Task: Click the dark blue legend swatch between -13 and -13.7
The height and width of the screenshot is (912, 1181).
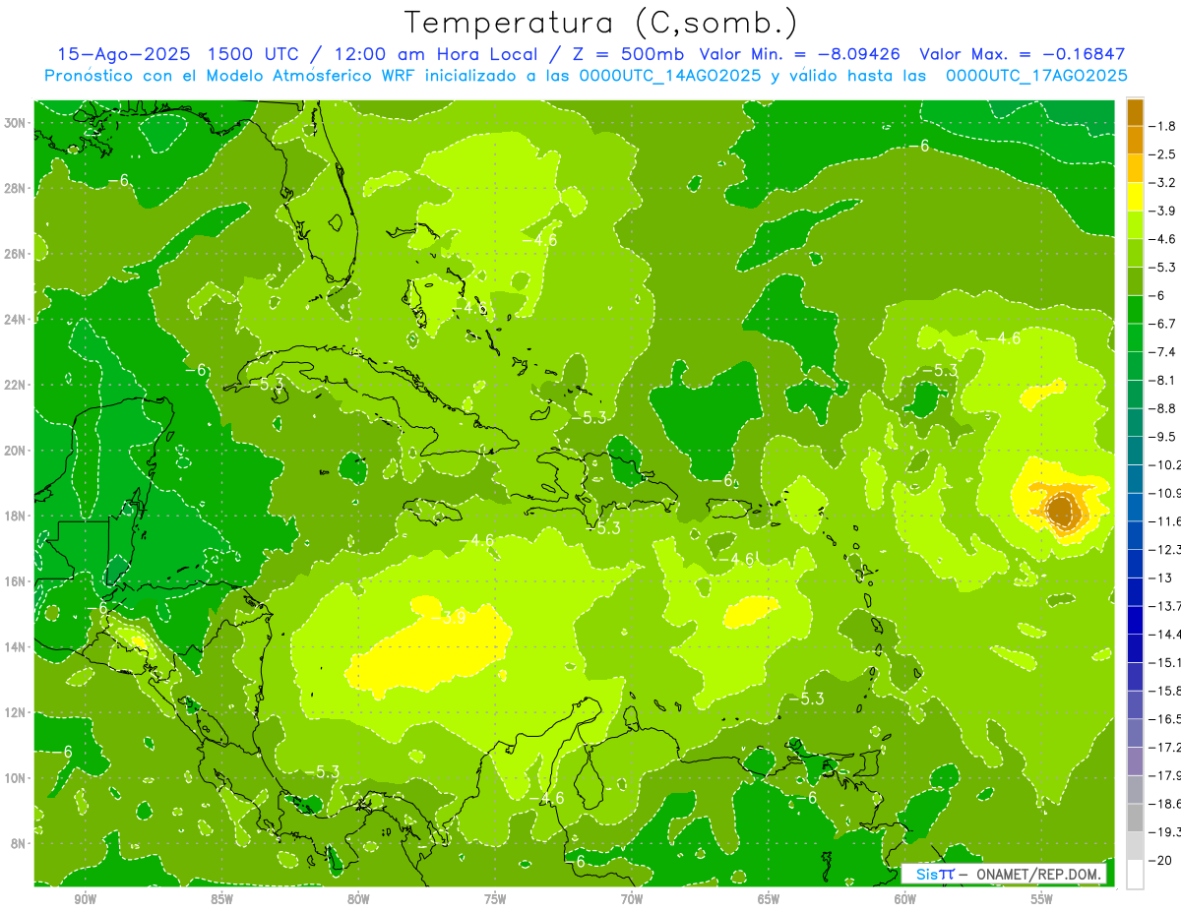Action: coord(1135,591)
